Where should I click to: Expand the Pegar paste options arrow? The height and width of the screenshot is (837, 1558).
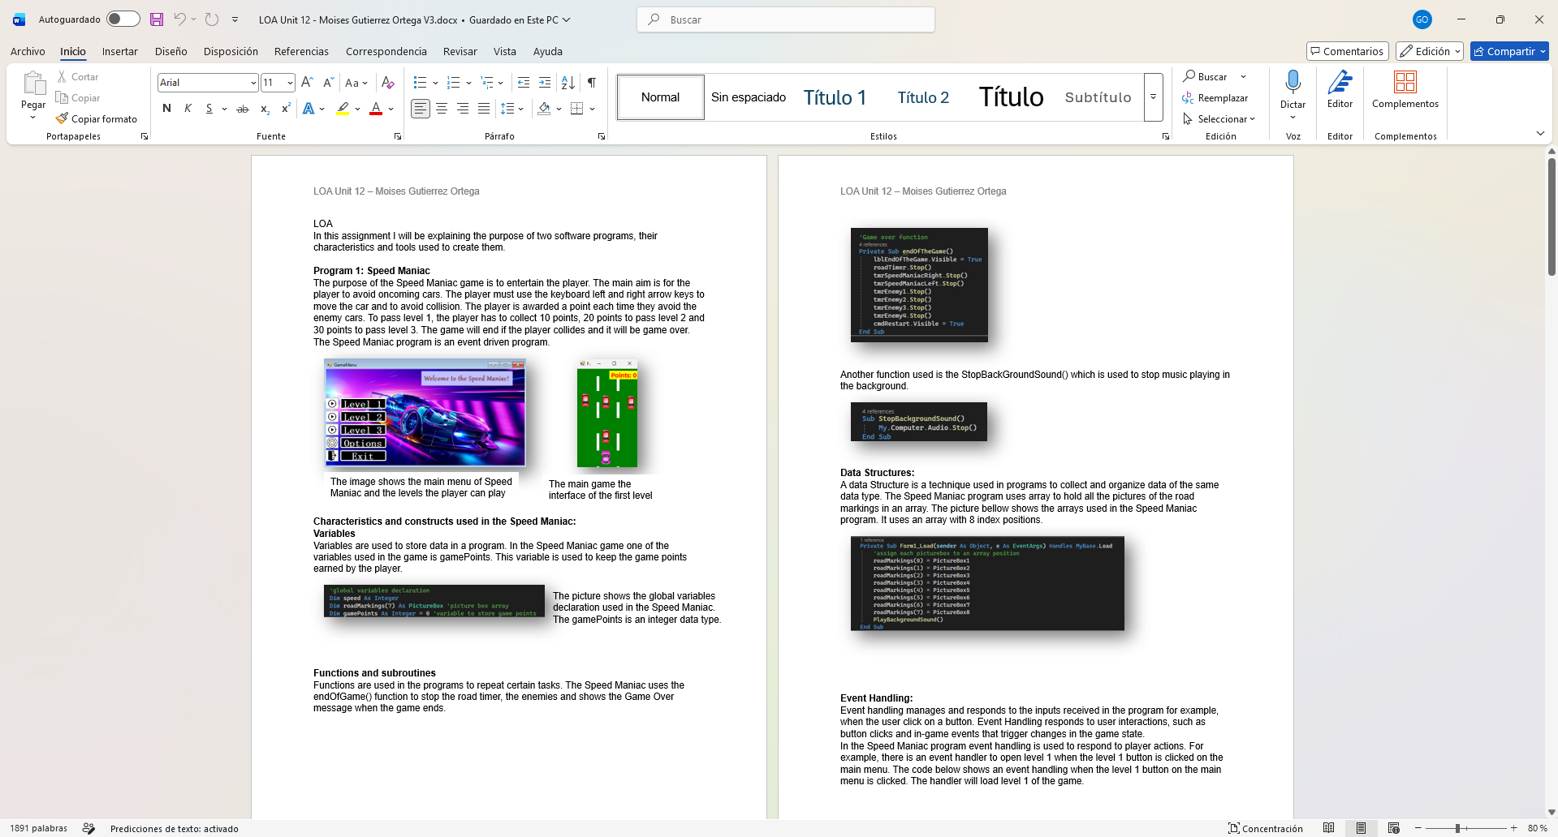click(33, 118)
